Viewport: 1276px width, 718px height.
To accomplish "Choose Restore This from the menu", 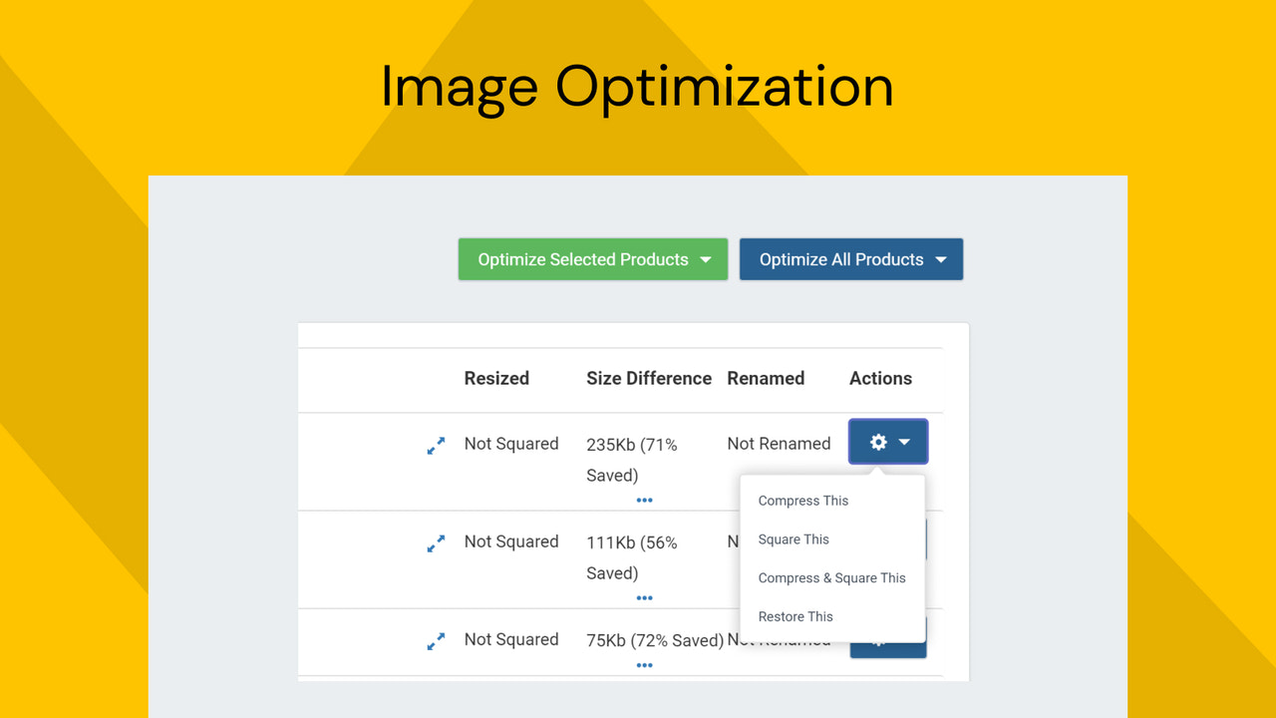I will coord(796,616).
